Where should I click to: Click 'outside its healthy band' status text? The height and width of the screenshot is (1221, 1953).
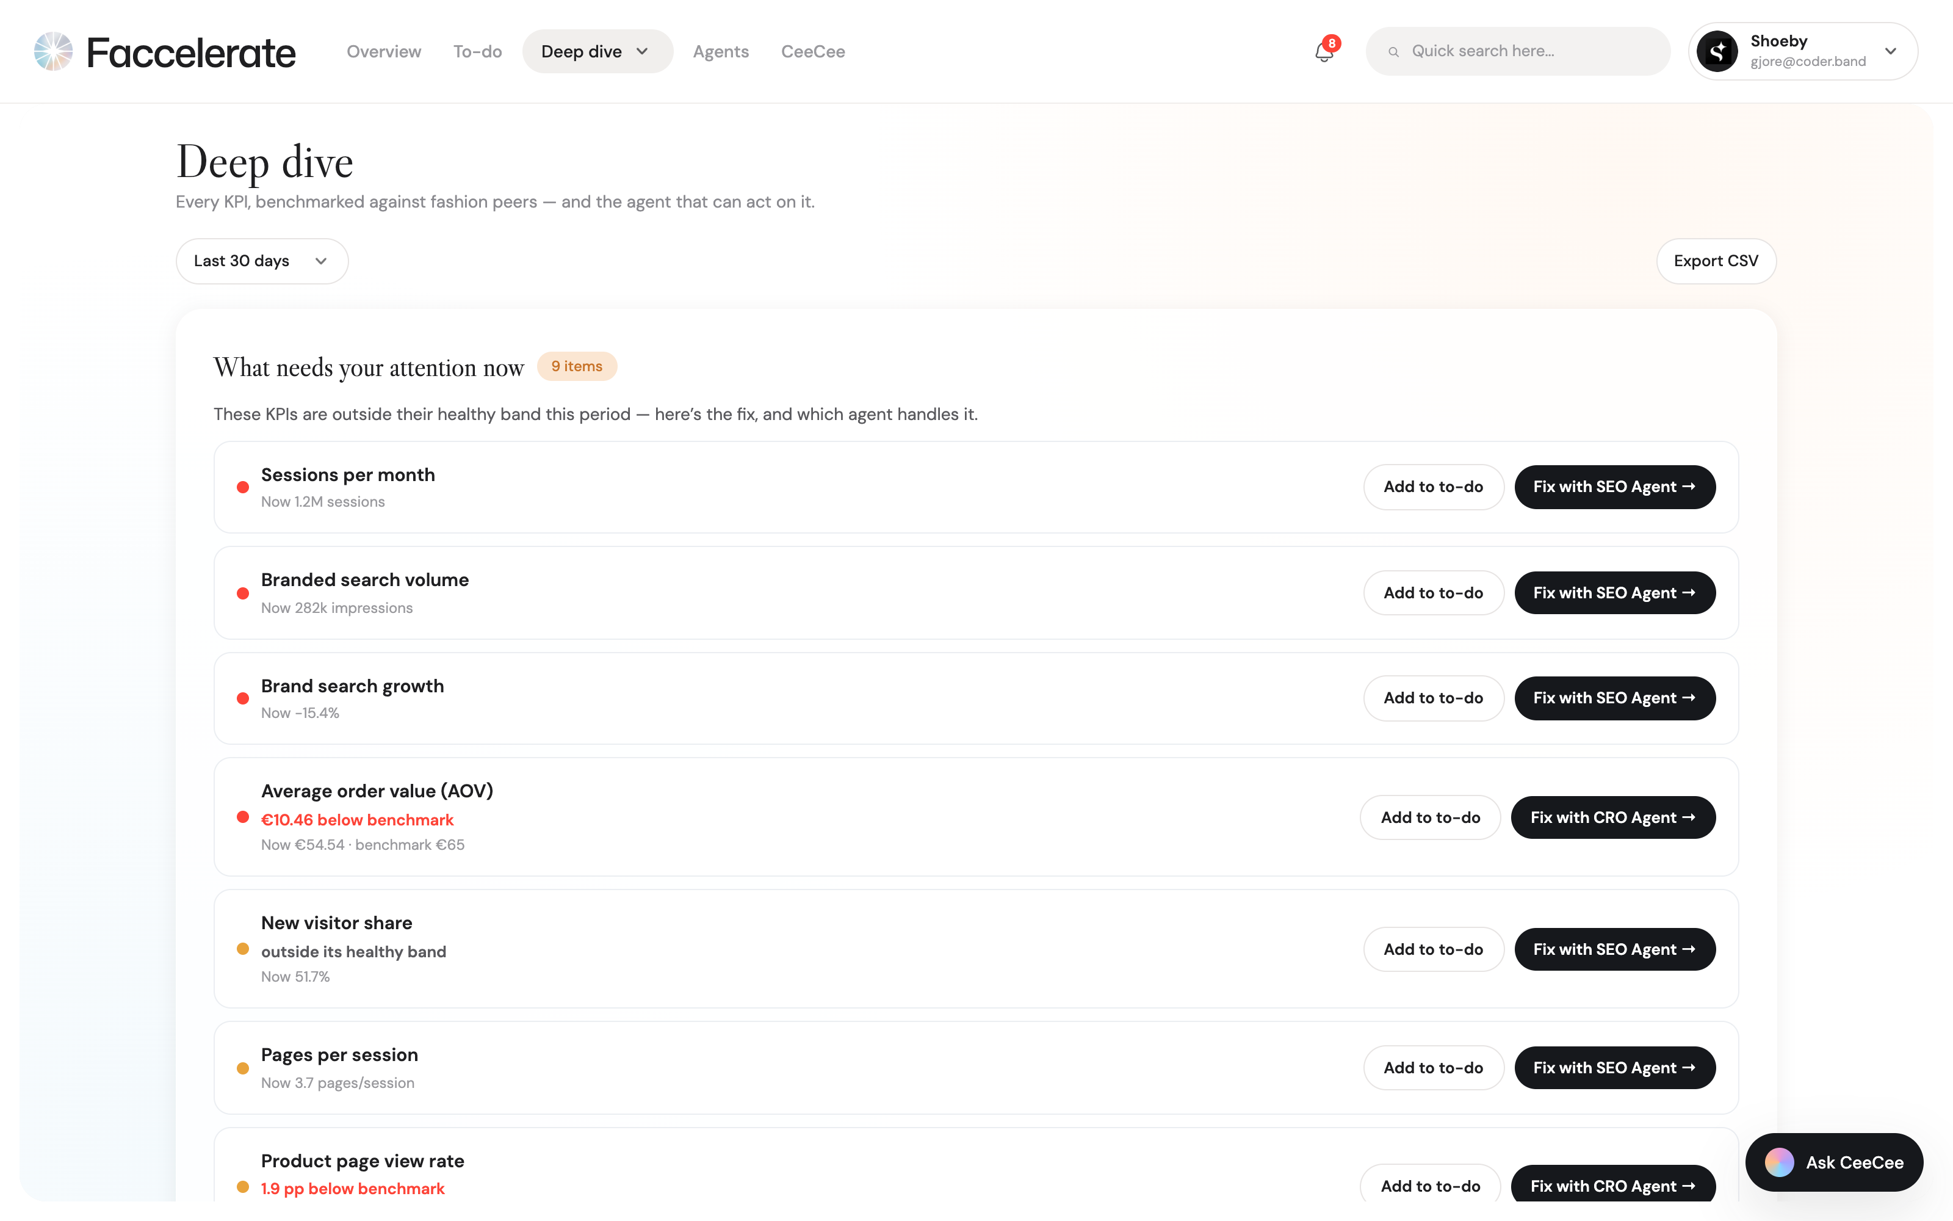tap(353, 952)
